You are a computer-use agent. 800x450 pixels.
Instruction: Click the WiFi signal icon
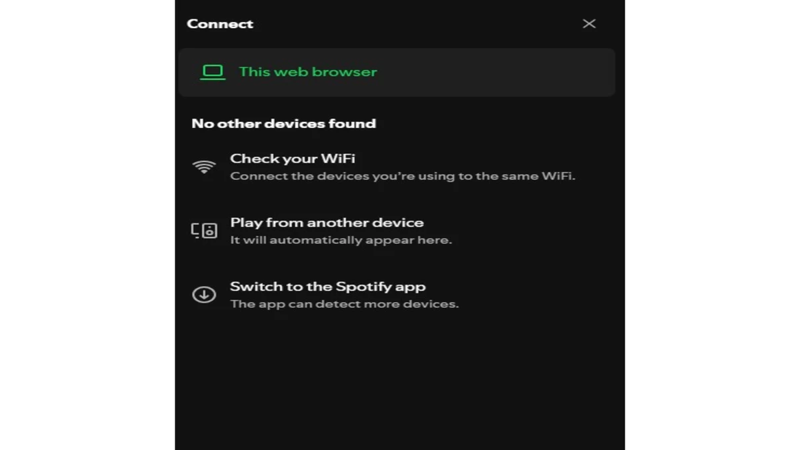pos(204,166)
